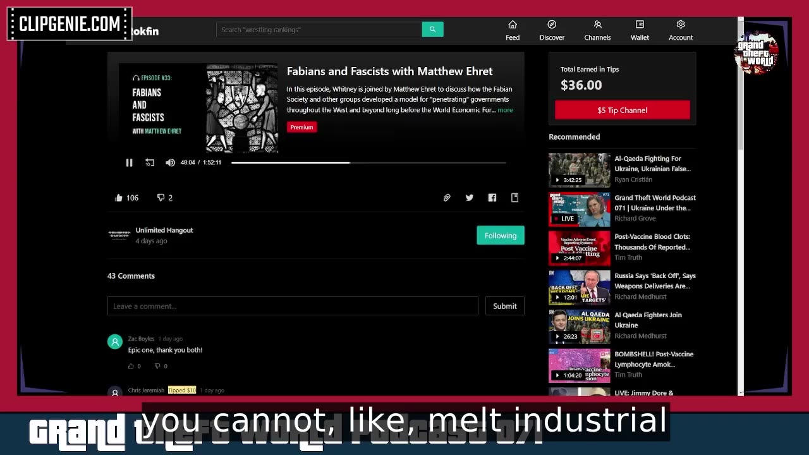Viewport: 809px width, 455px height.
Task: Open 'Post-Vaccine Blood Clots' title link
Action: [x=652, y=242]
